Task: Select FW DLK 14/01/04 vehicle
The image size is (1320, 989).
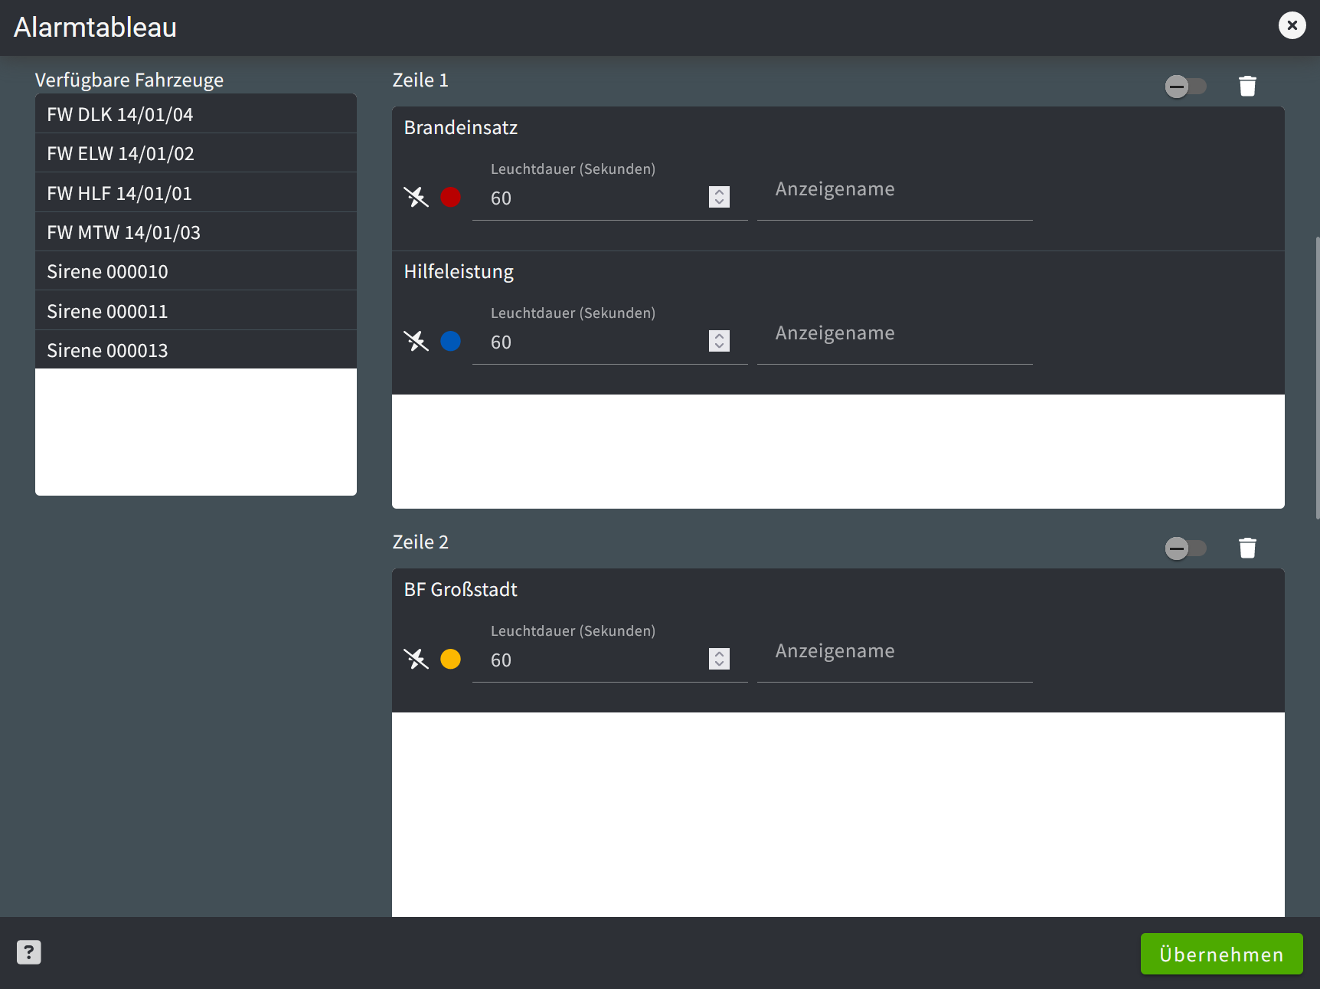Action: [195, 114]
